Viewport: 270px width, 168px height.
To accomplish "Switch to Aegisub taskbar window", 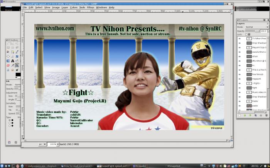I will tap(41, 166).
